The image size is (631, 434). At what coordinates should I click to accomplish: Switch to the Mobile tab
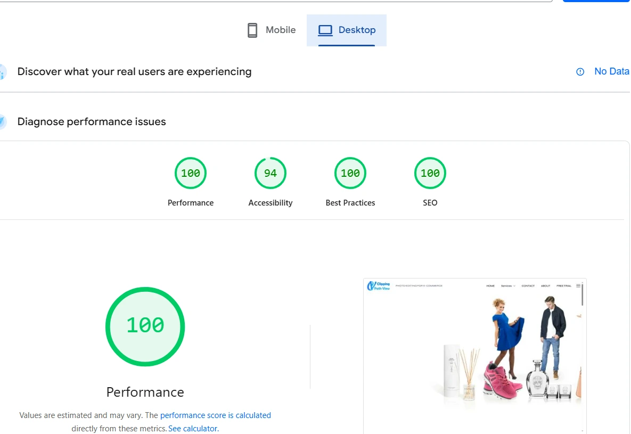[x=271, y=30]
